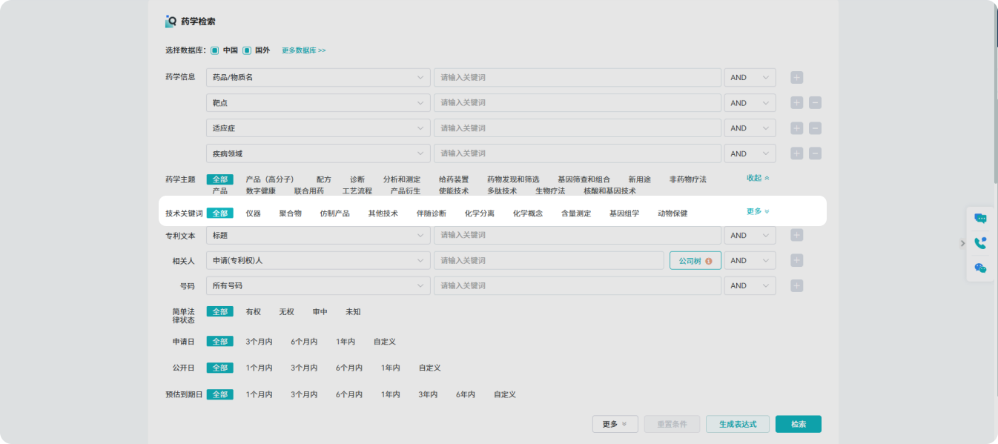The image size is (998, 444).
Task: Toggle the 中国 database checkbox
Action: (x=214, y=50)
